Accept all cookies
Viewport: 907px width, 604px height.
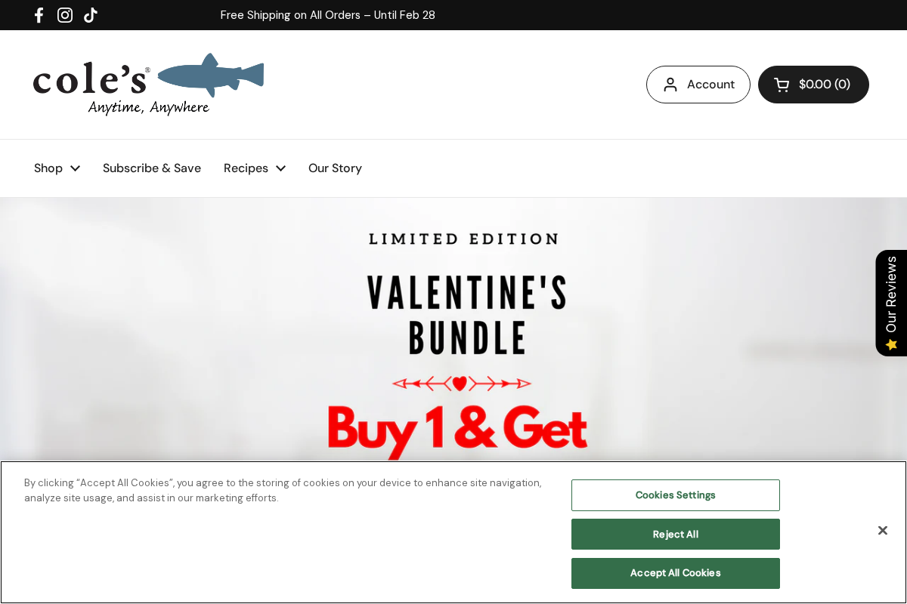pyautogui.click(x=675, y=573)
